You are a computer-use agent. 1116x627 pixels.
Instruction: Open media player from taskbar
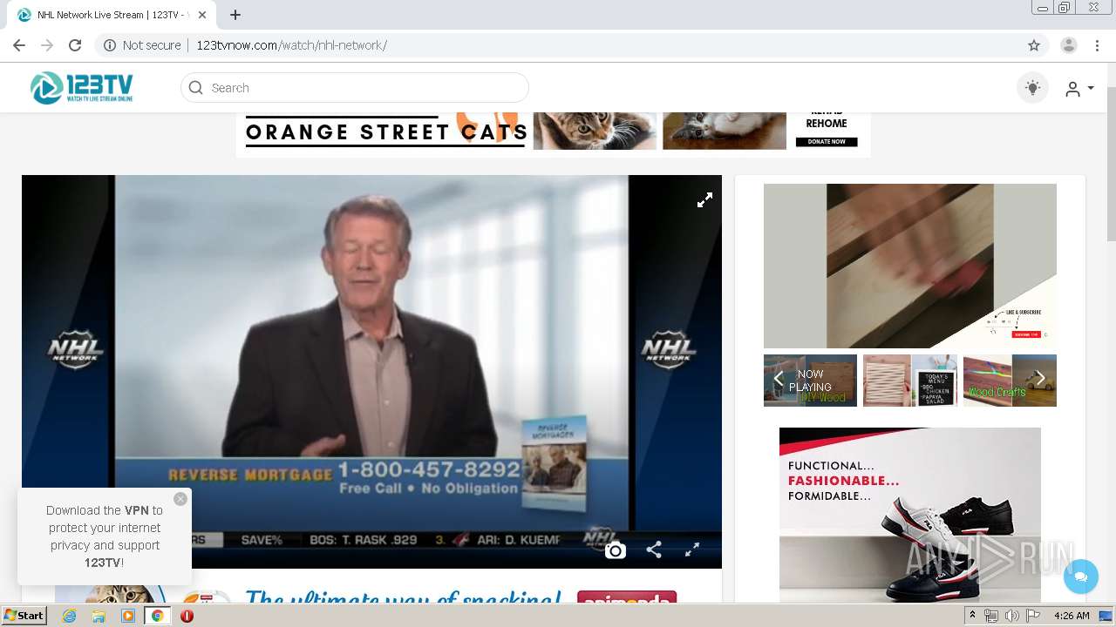click(x=128, y=616)
